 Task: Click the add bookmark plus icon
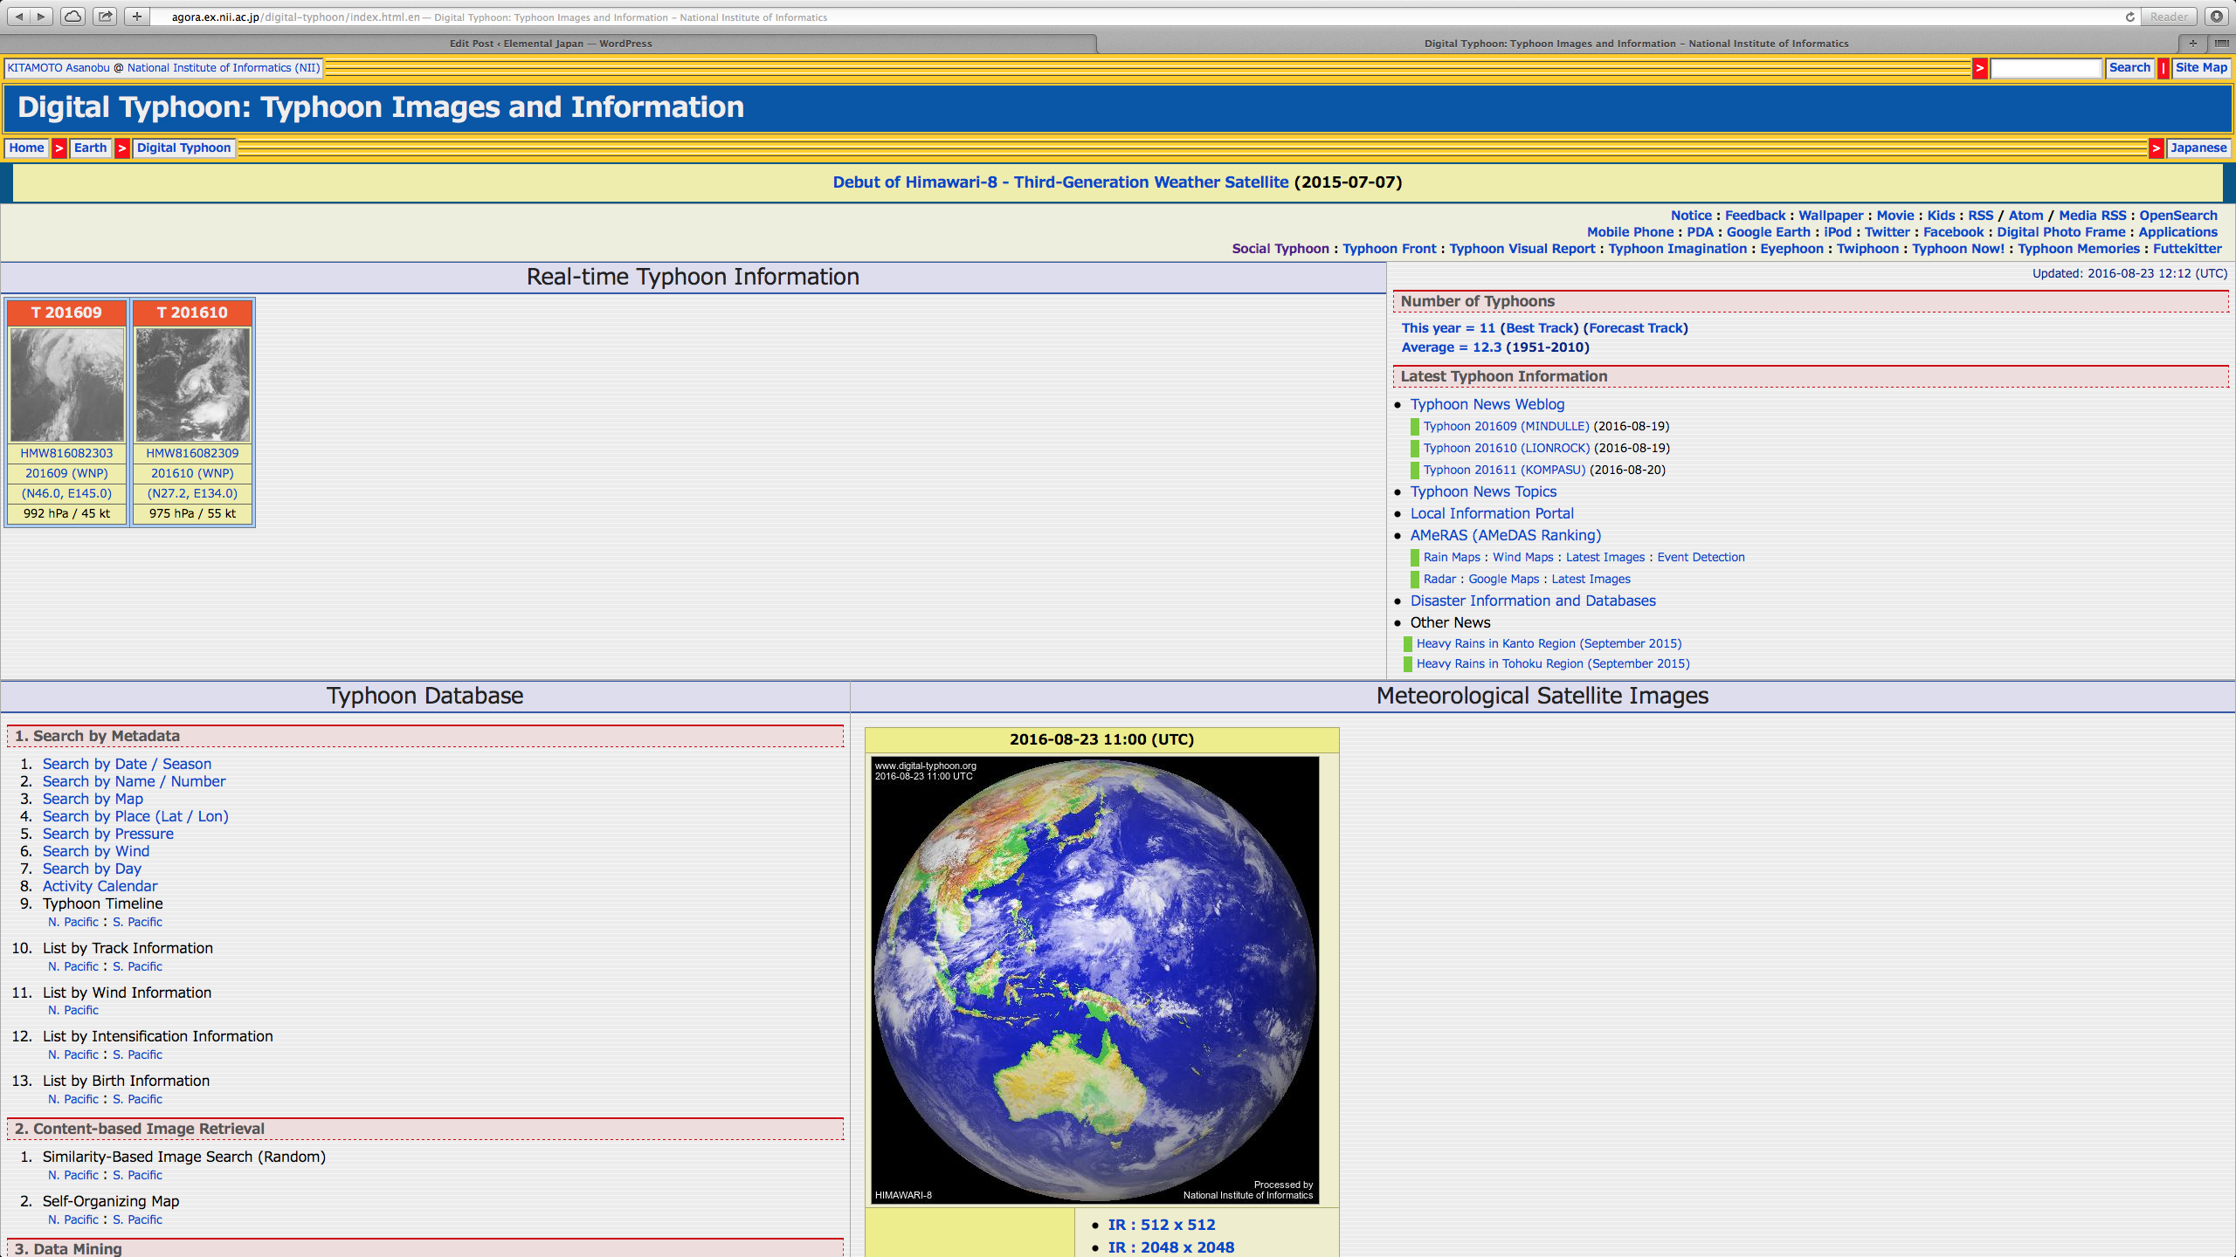[137, 17]
